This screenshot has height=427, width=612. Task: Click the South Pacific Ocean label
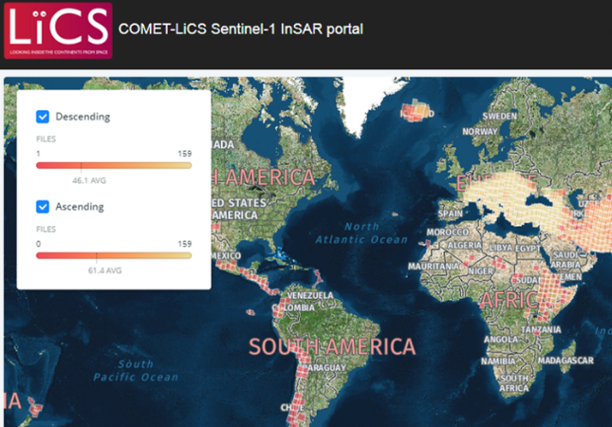pyautogui.click(x=136, y=370)
